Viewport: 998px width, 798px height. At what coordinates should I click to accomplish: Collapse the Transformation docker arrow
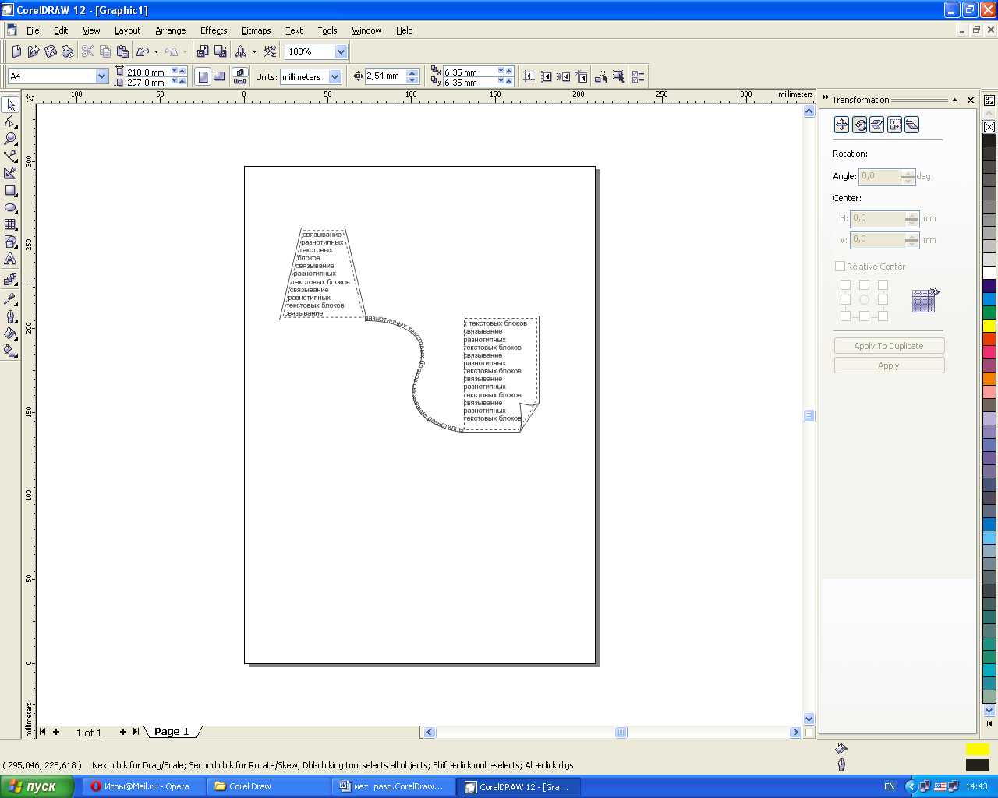tap(954, 100)
